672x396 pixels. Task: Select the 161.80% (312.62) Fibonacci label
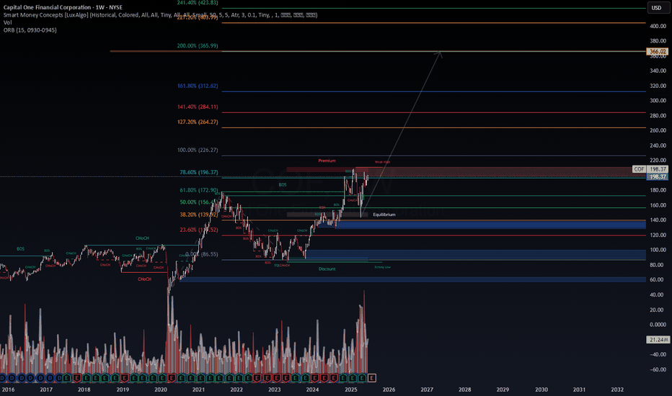[x=198, y=86]
